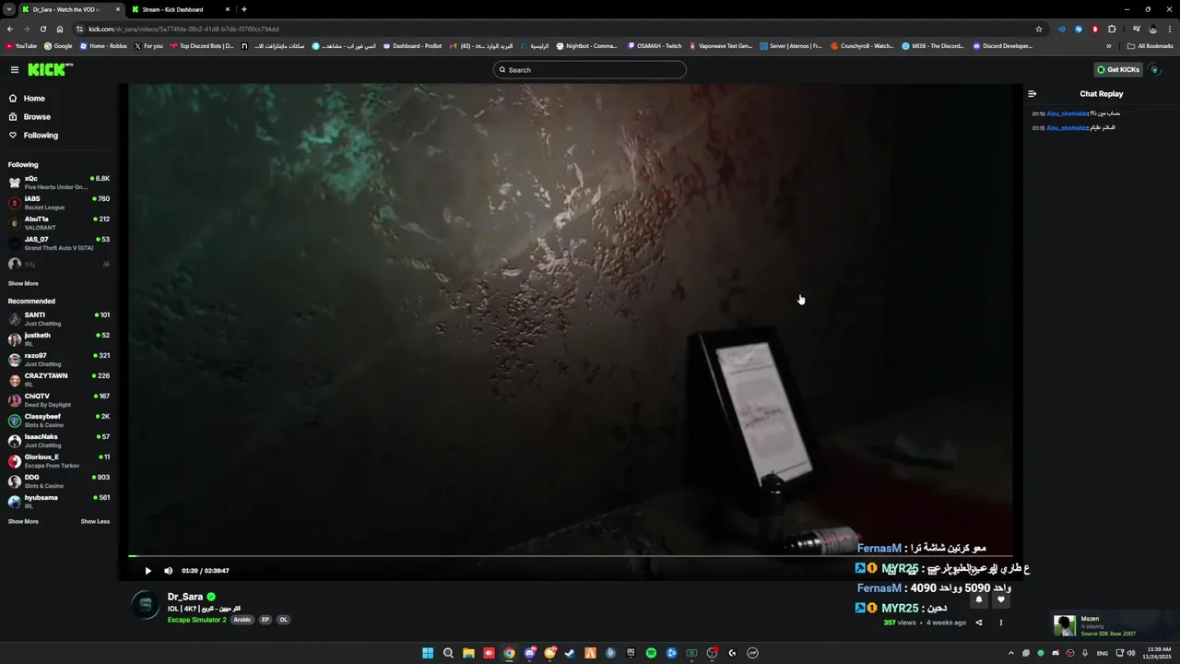Click the Search field

[x=590, y=70]
